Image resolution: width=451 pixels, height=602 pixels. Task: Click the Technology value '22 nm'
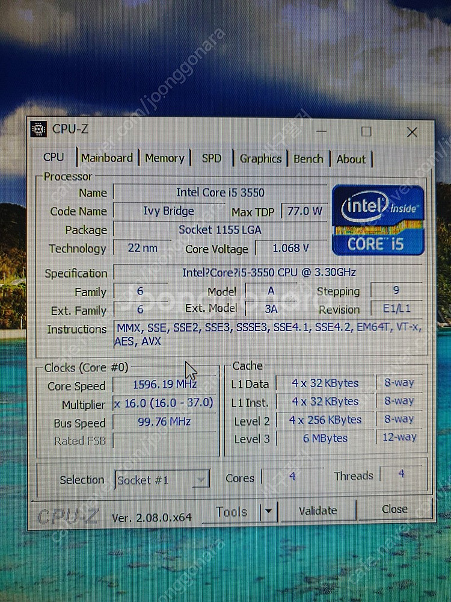(143, 248)
